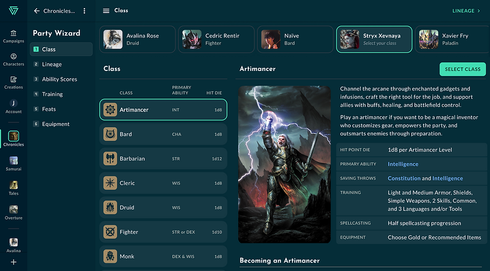Go to LINEAGE next step

[466, 11]
